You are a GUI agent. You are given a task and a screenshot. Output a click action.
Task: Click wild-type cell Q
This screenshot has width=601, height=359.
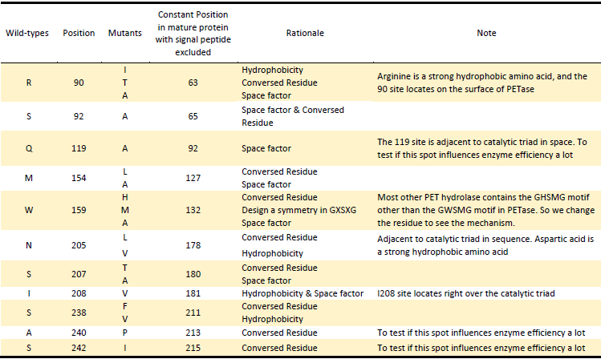[30, 148]
